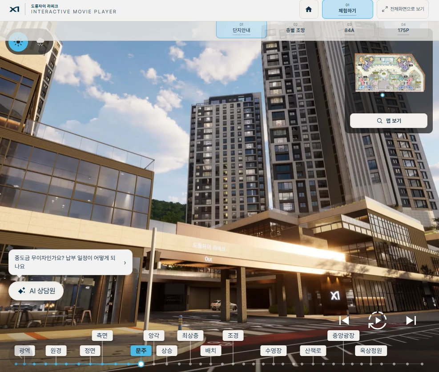Click the replay play circular icon
Viewport: 439px width, 372px height.
377,320
